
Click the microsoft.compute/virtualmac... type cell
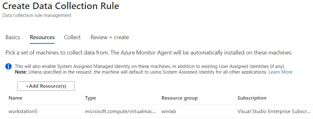click(120, 111)
